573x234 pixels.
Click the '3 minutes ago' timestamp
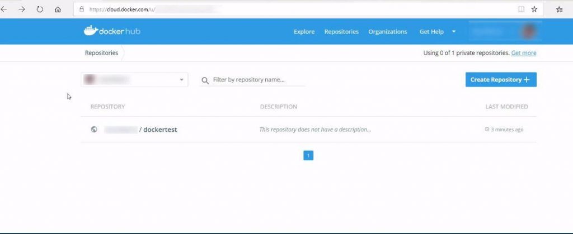[x=507, y=130]
